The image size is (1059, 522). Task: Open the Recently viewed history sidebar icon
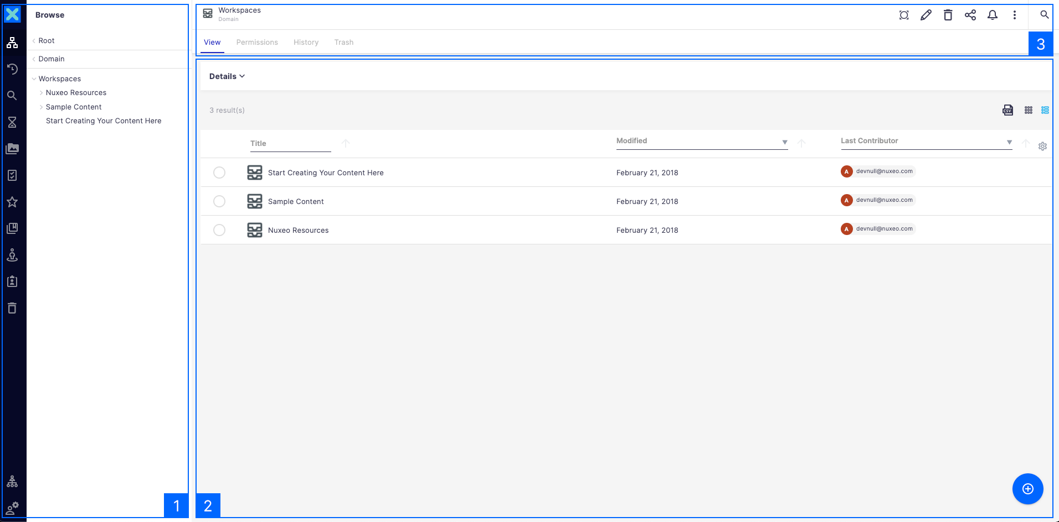[12, 69]
